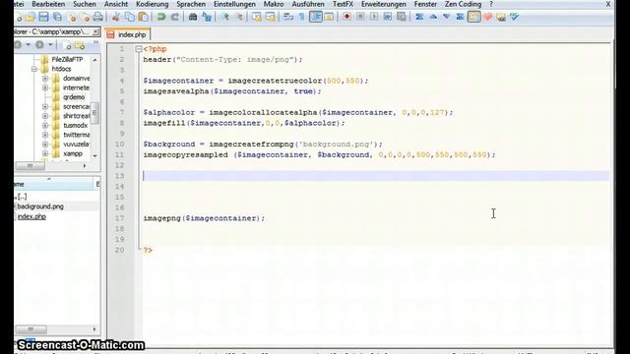Click the blue up-triangle toolbar icon
The width and height of the screenshot is (630, 354).
click(x=433, y=17)
